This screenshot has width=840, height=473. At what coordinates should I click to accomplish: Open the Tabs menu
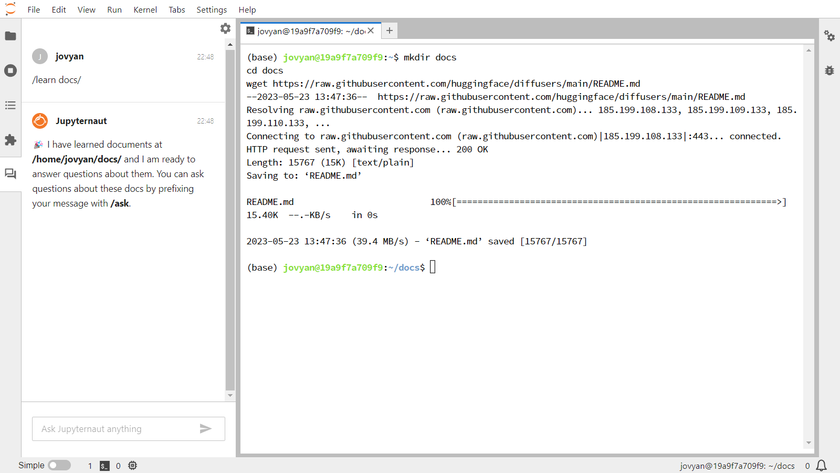[176, 9]
